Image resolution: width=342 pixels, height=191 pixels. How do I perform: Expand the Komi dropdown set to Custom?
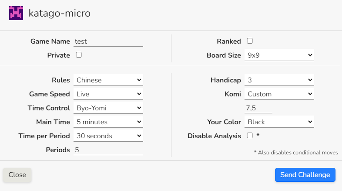(279, 94)
